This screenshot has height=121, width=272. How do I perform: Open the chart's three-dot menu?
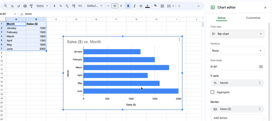point(179,40)
